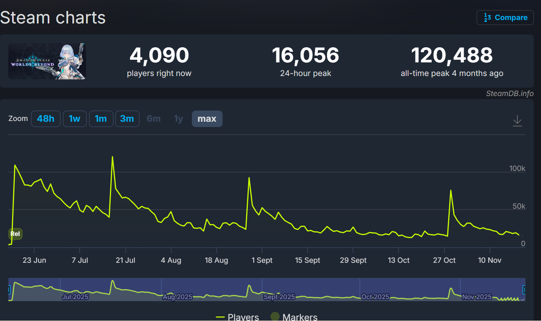Click the Jul 2025 label in navigator
The width and height of the screenshot is (541, 321).
(x=75, y=297)
